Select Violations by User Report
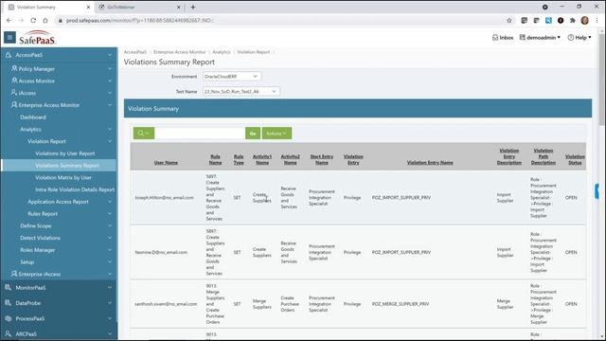 (x=65, y=153)
